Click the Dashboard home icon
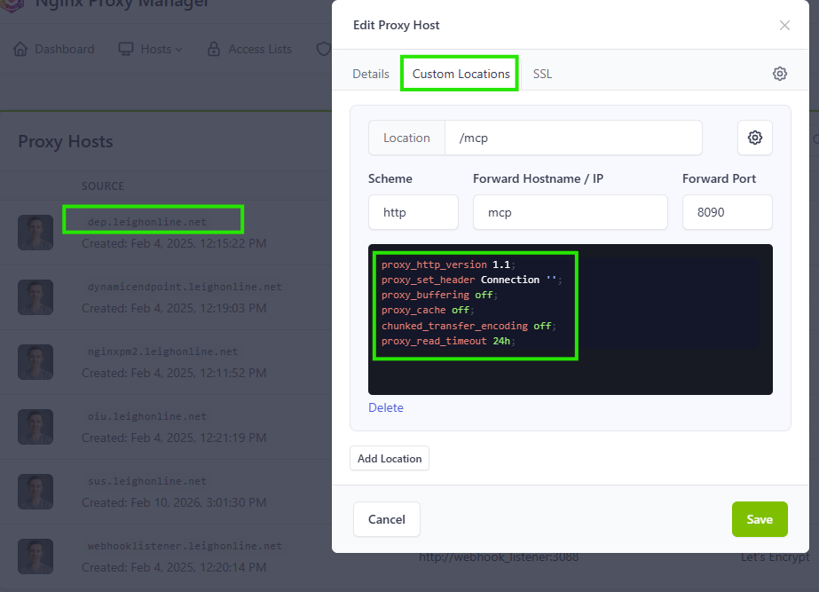 click(20, 49)
